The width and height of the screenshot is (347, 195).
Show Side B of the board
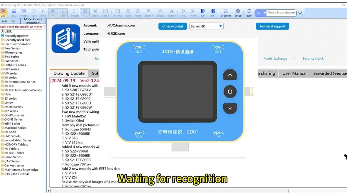coord(106,13)
